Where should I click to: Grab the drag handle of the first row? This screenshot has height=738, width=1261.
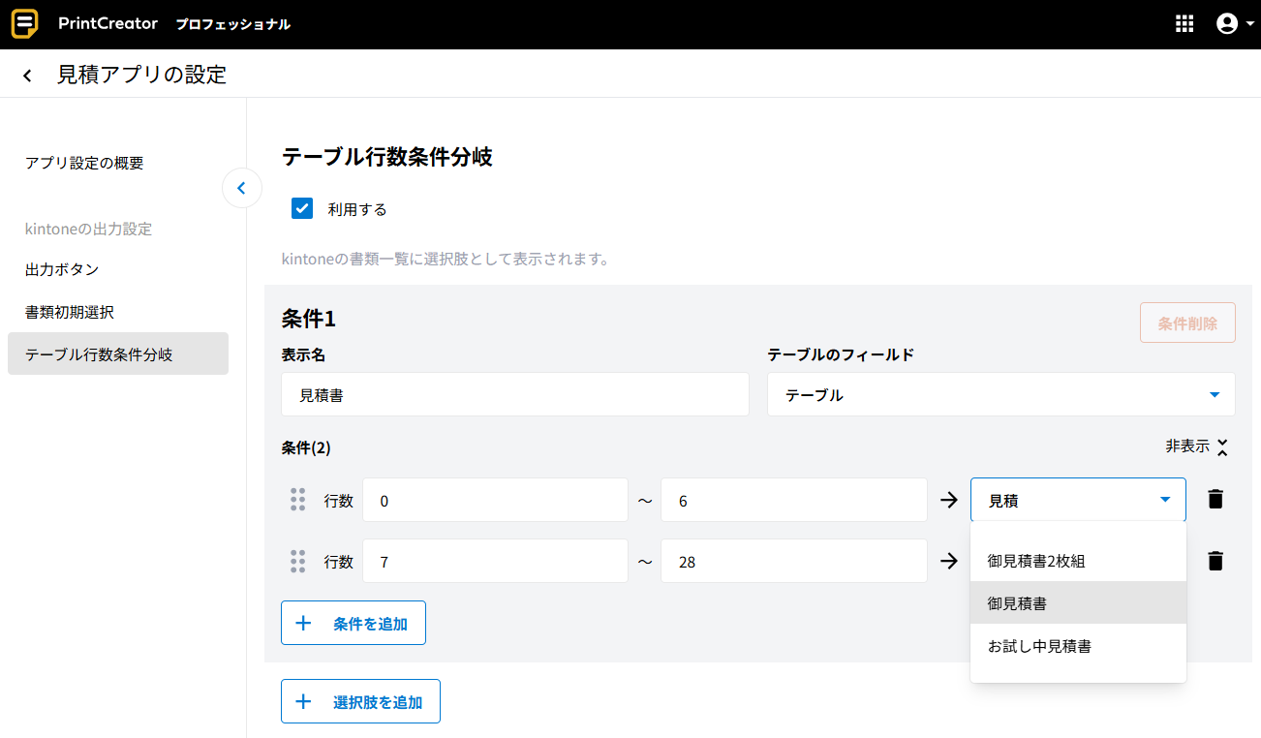point(298,500)
